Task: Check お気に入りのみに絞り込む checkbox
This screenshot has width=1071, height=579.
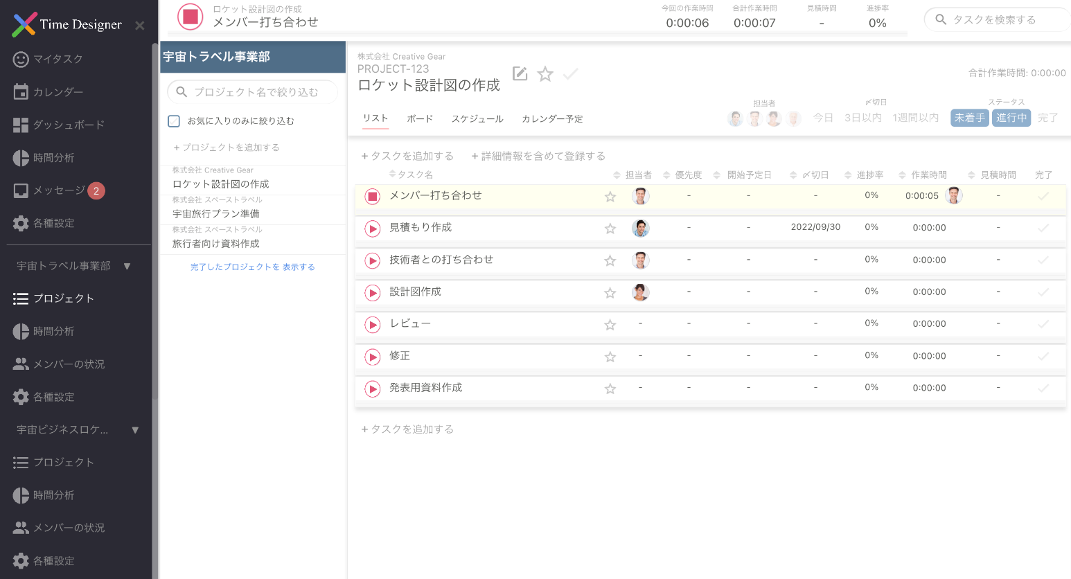Action: pyautogui.click(x=174, y=121)
